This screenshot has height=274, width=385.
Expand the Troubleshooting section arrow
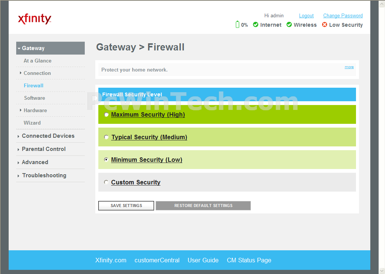(x=18, y=176)
